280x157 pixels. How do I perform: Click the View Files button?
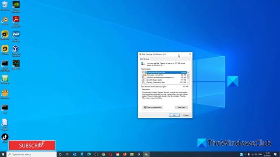pyautogui.click(x=181, y=107)
